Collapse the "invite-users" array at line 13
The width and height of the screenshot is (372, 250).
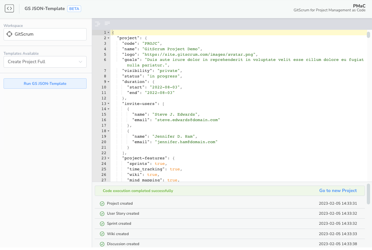coord(109,103)
